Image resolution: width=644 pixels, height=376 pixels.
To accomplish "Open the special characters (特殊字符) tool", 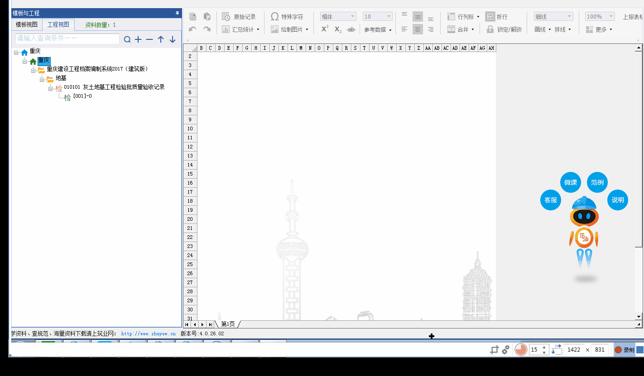I will pyautogui.click(x=287, y=17).
